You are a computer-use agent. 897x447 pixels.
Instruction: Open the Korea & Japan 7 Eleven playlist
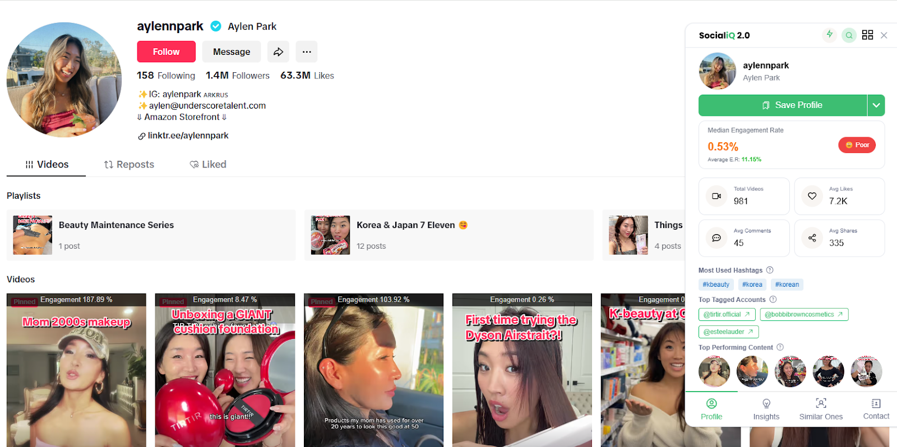449,235
